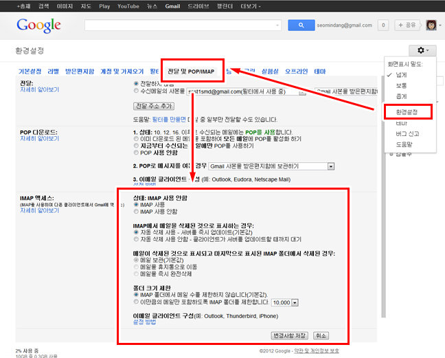Open 드라이브 from the top bar
This screenshot has width=445, height=358.
point(198,6)
